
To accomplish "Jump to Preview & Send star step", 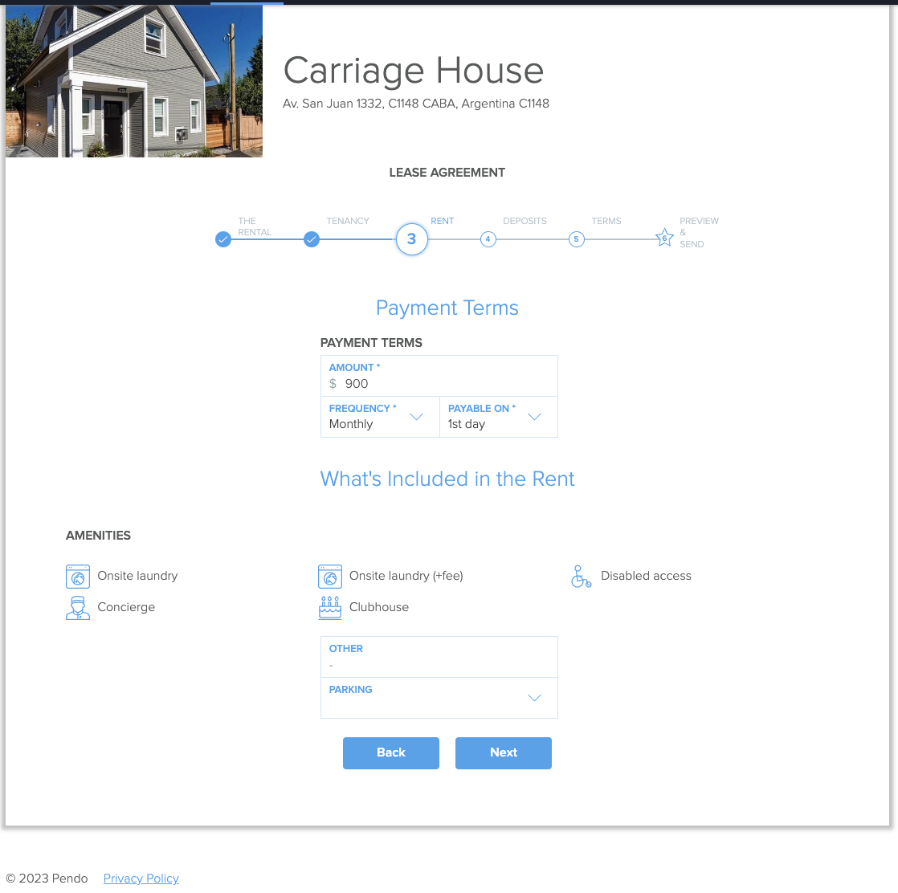I will pos(665,238).
